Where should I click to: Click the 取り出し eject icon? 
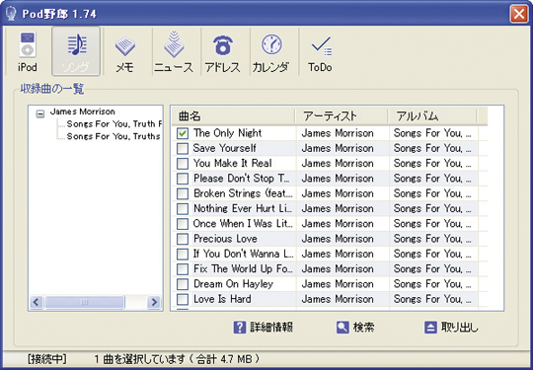click(x=430, y=328)
